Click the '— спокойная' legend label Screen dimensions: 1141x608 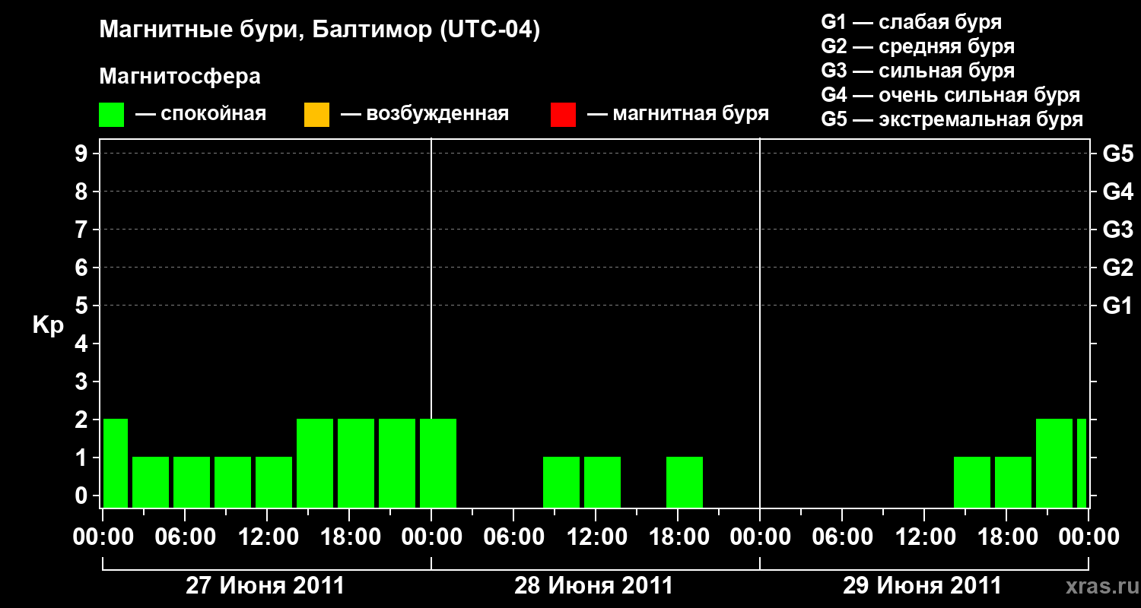(x=201, y=115)
